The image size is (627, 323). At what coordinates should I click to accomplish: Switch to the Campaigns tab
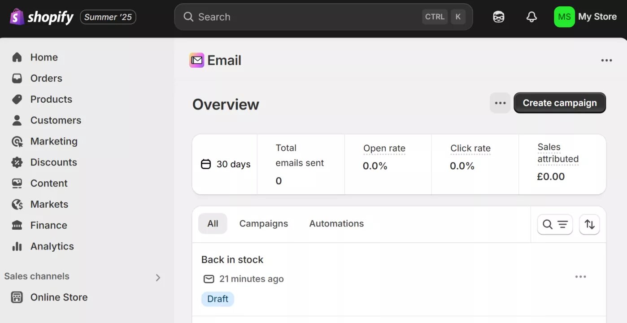[x=264, y=223]
